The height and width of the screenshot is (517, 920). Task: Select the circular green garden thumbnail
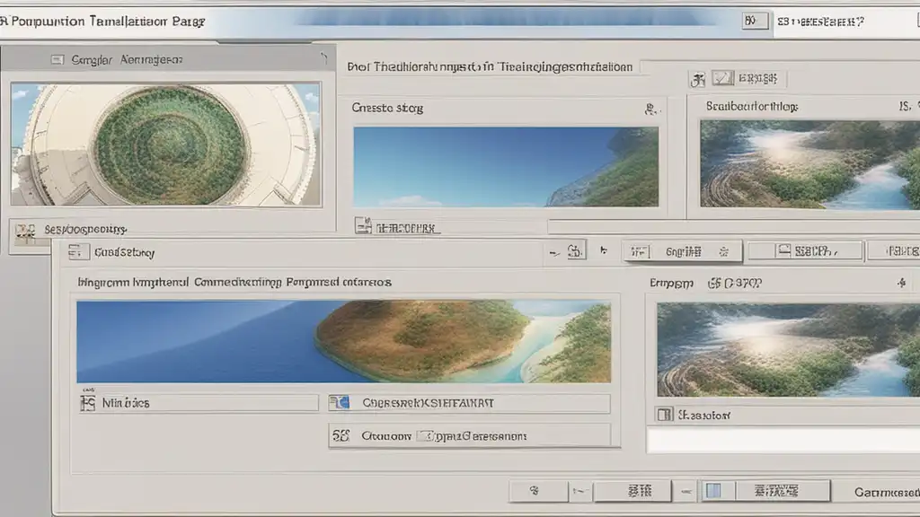[x=166, y=144]
